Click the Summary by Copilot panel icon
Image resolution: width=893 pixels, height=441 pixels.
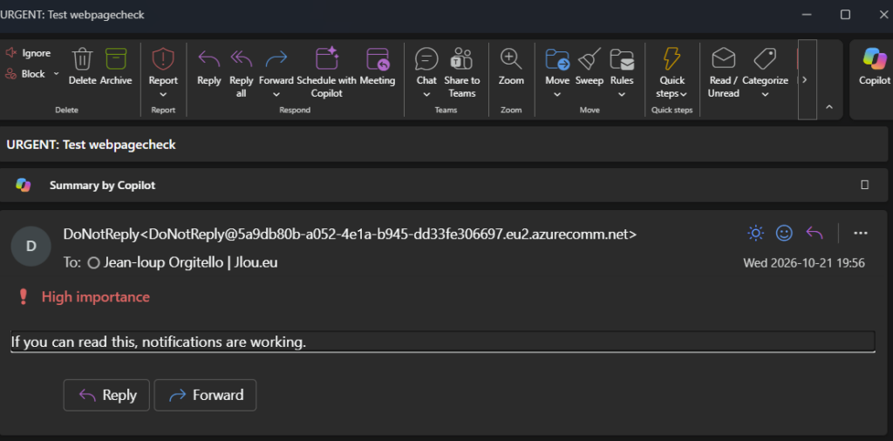(864, 185)
